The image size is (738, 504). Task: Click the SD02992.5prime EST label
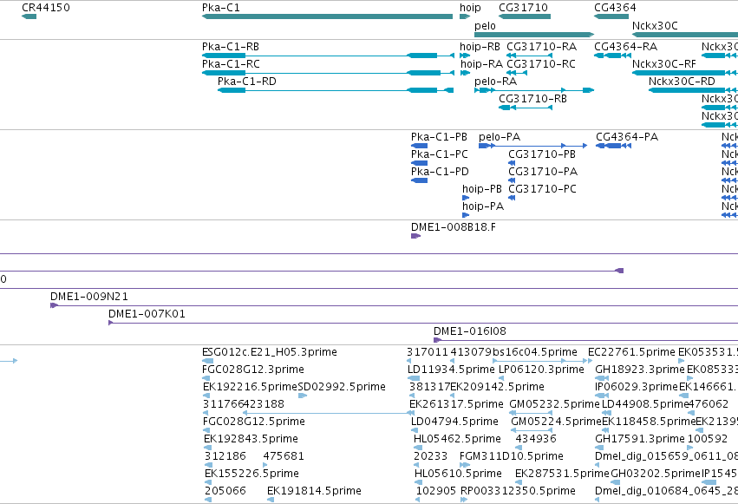coord(342,387)
